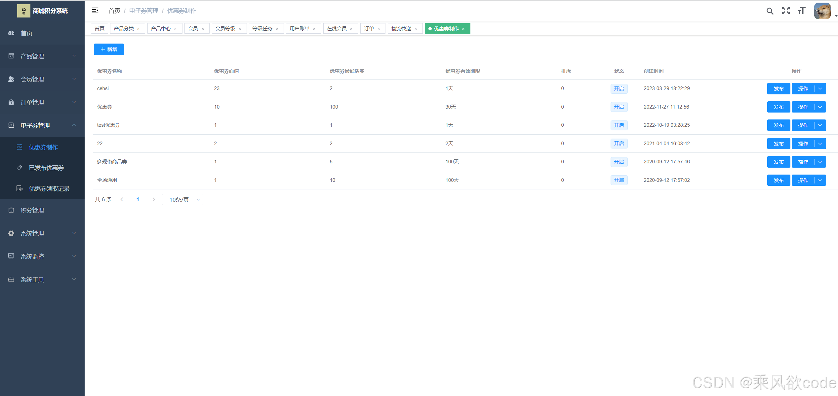Image resolution: width=838 pixels, height=396 pixels.
Task: Open the 10条/页 page size dropdown
Action: click(x=182, y=199)
